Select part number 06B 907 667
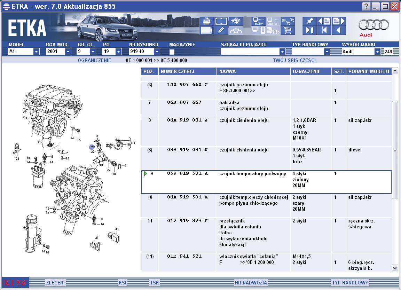The image size is (401, 290). point(184,102)
